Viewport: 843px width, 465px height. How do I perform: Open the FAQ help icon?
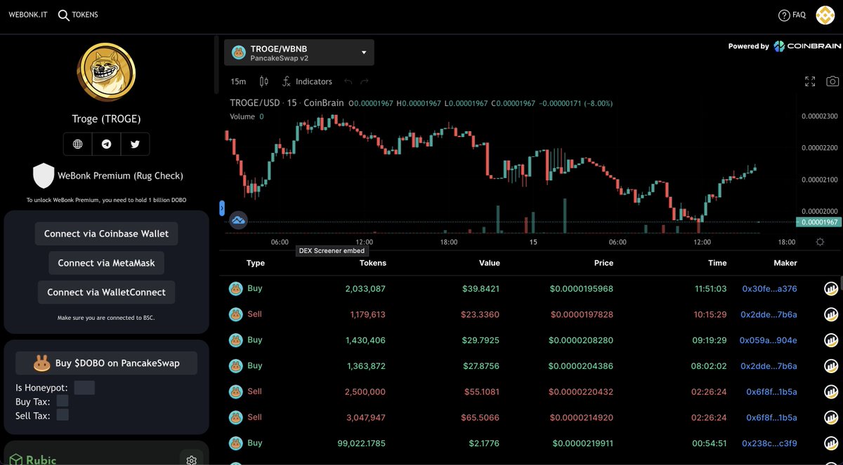point(784,15)
